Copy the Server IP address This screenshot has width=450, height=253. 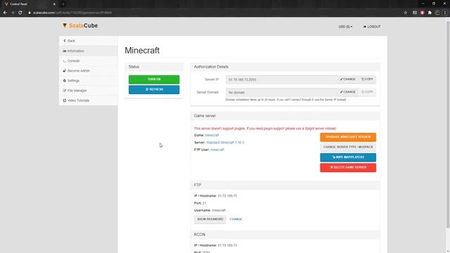pos(367,79)
